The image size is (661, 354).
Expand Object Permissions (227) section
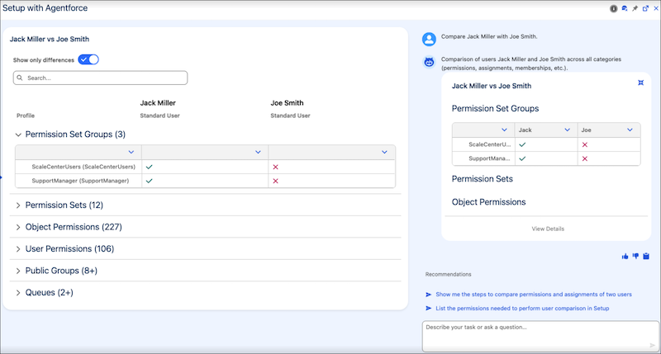tap(18, 227)
